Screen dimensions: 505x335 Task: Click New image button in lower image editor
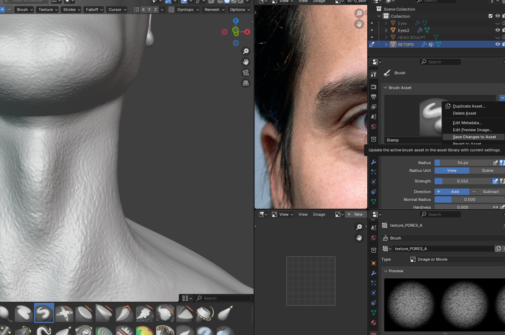[x=355, y=214]
